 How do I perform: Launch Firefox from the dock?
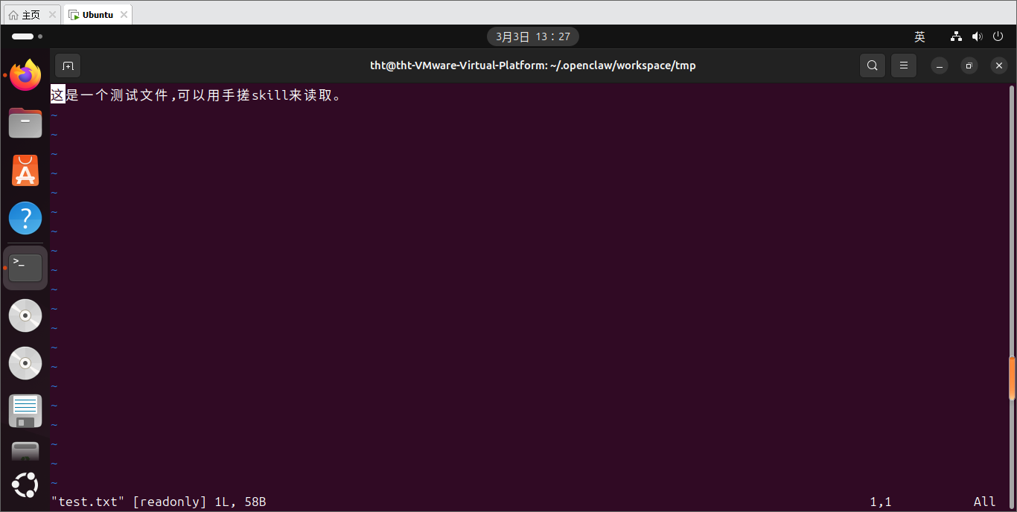coord(25,74)
